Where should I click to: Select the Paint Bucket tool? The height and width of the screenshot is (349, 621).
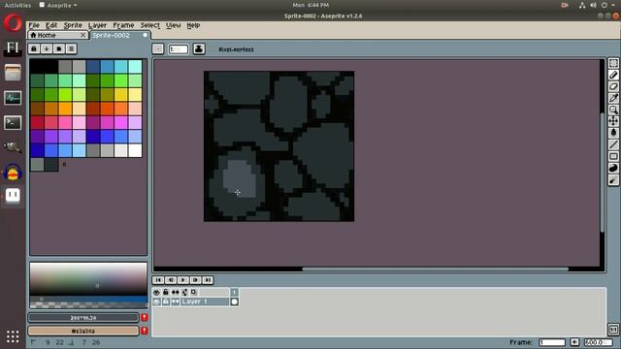613,133
